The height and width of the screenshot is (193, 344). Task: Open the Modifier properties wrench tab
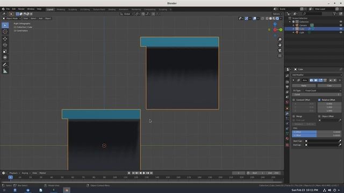click(287, 114)
